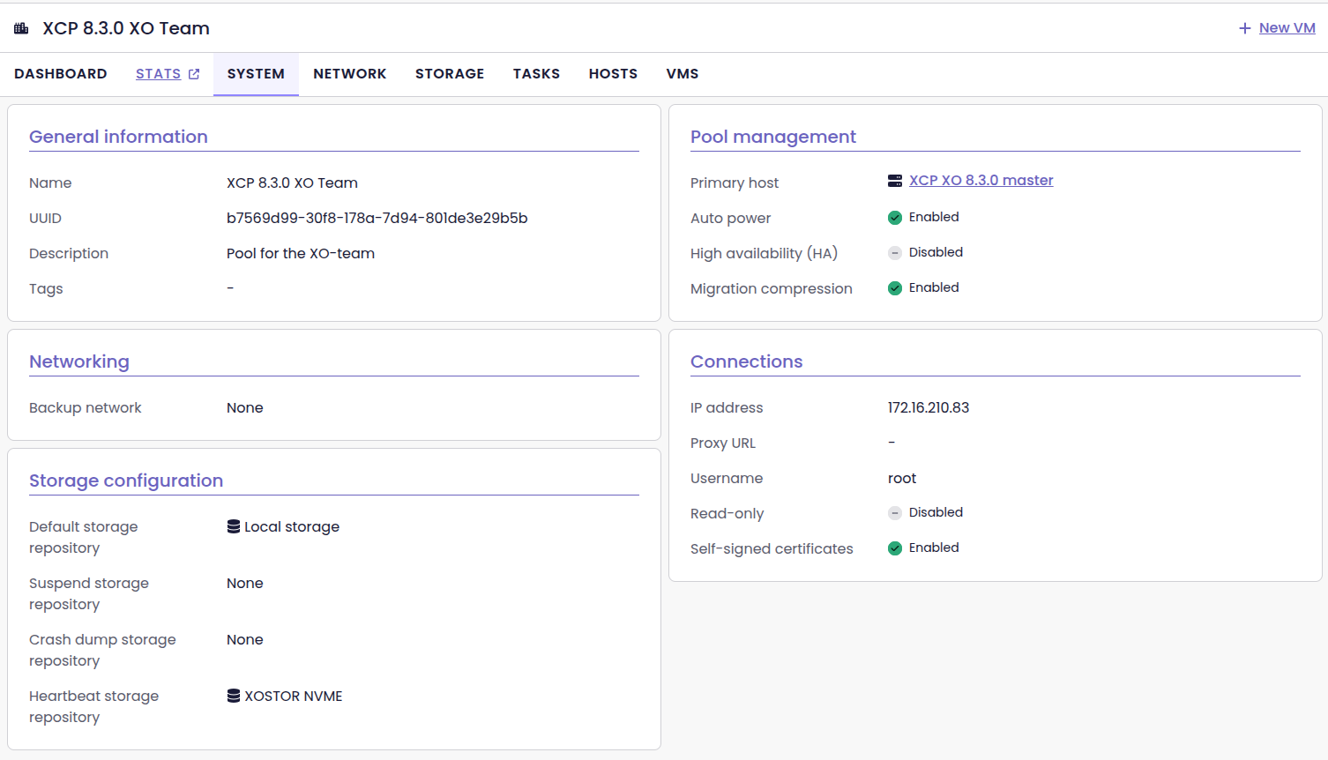Image resolution: width=1328 pixels, height=760 pixels.
Task: Switch to the VMs tab
Action: click(x=683, y=74)
